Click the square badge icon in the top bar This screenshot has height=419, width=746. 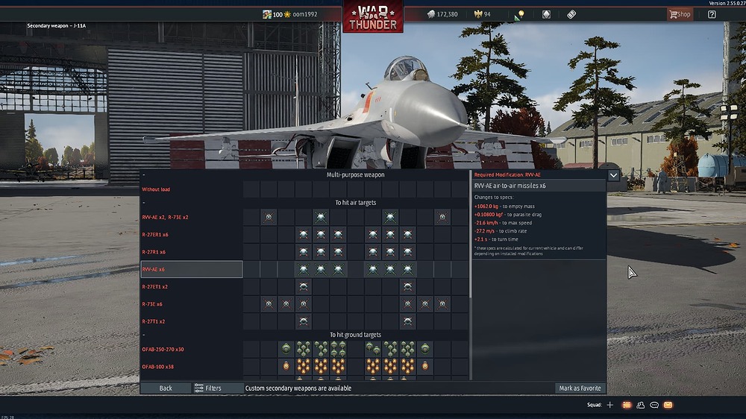point(546,14)
